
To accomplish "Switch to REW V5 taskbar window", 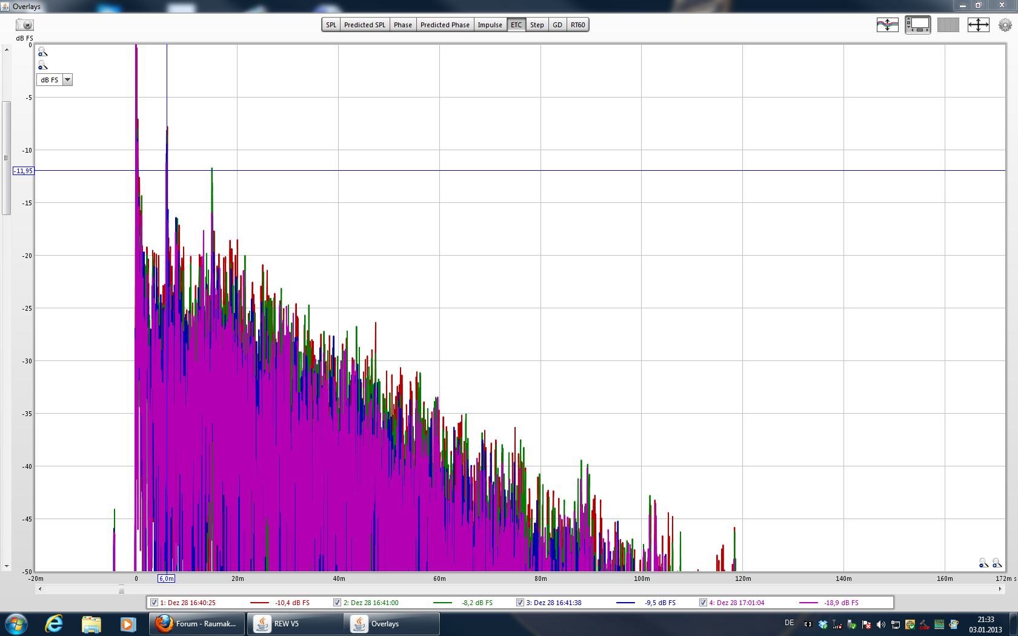I will point(294,624).
